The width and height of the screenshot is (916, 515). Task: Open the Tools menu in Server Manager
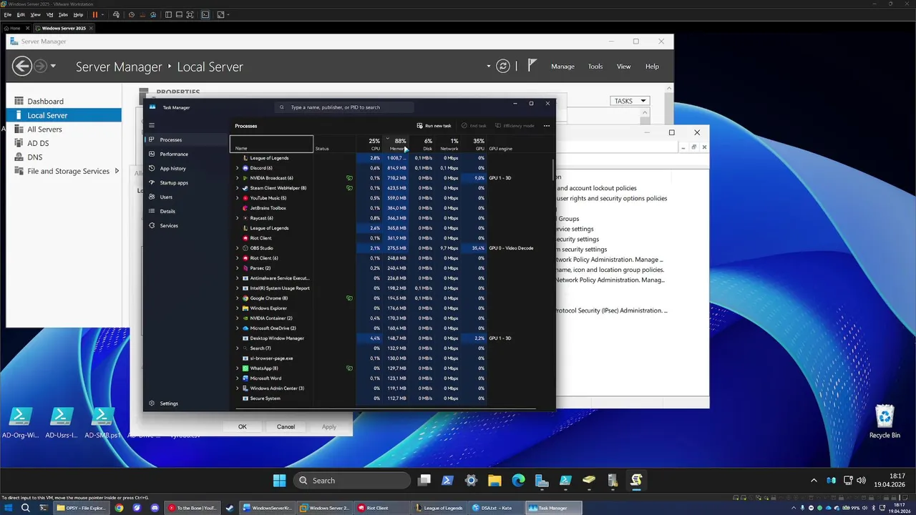pos(595,67)
